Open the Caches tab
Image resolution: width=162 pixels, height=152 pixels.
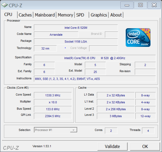pyautogui.click(x=25, y=15)
